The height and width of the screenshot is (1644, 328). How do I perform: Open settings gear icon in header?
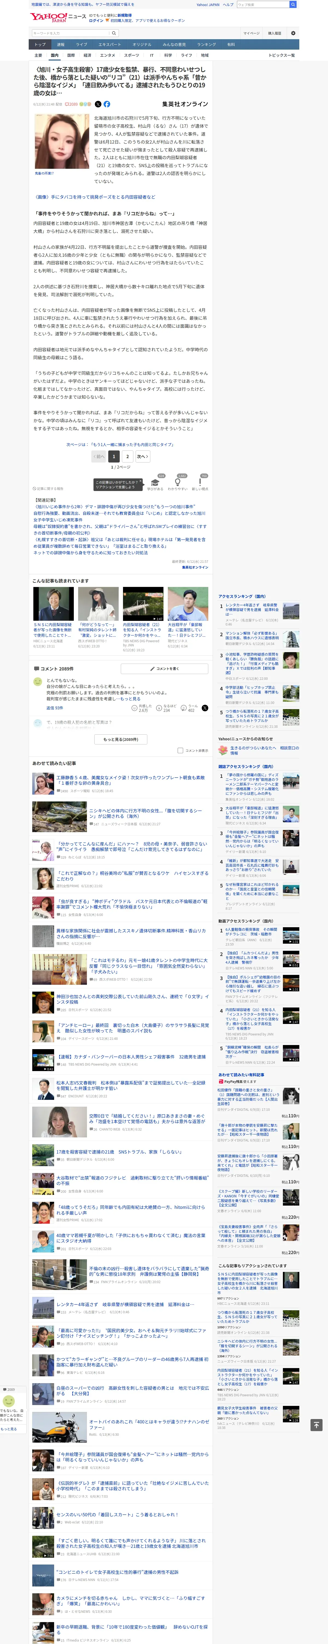(293, 33)
